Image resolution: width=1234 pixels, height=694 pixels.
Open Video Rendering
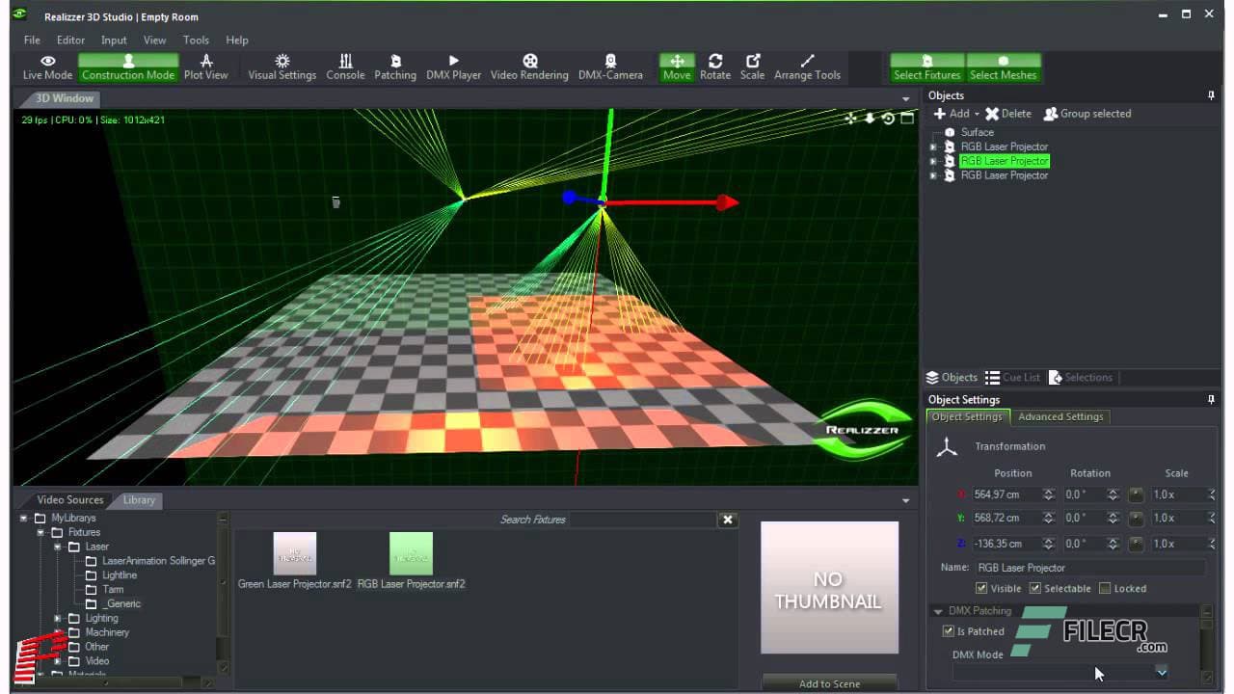pyautogui.click(x=529, y=66)
